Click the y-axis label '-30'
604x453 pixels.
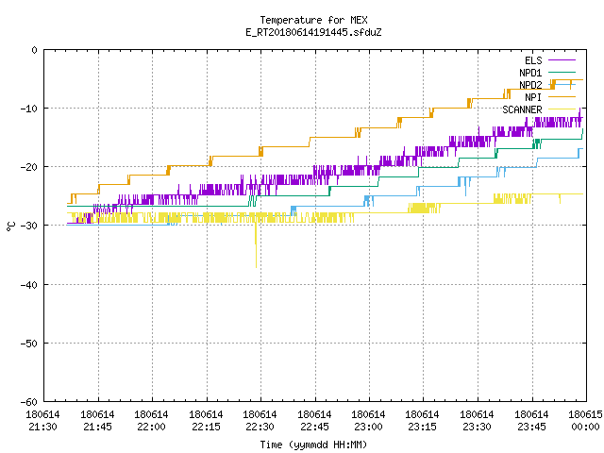click(x=29, y=226)
